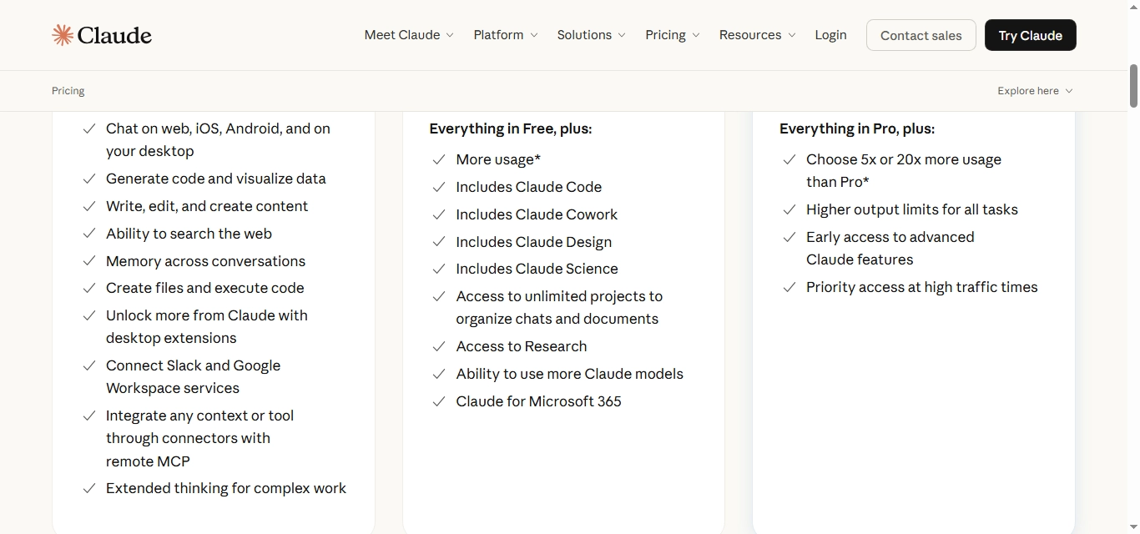Click checkmark beside More usage*

(x=439, y=160)
